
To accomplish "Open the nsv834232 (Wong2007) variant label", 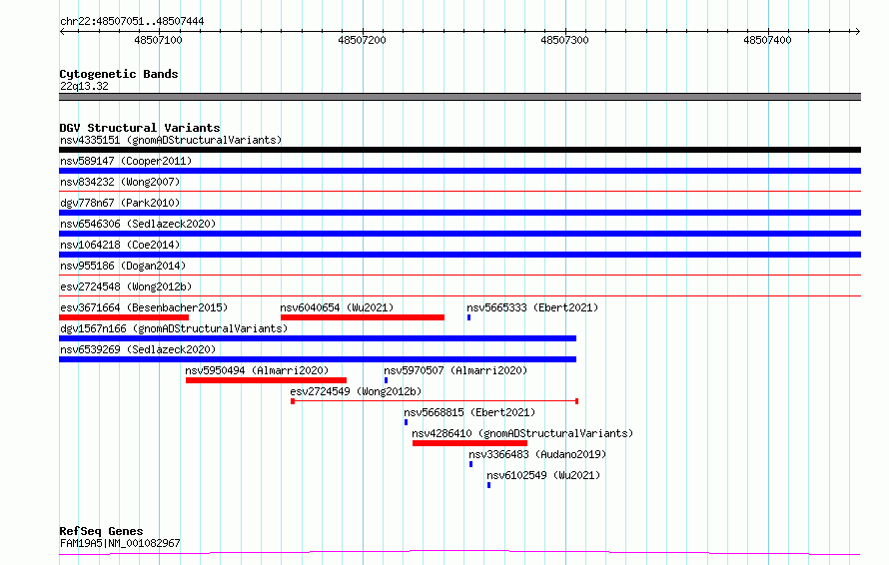I will pyautogui.click(x=120, y=182).
